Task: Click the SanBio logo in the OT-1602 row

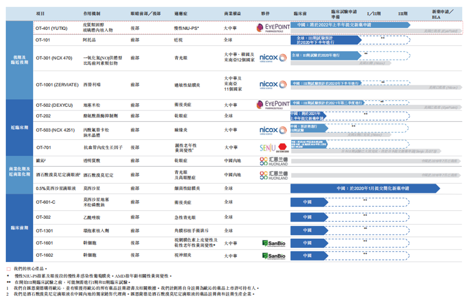Action: pyautogui.click(x=274, y=256)
